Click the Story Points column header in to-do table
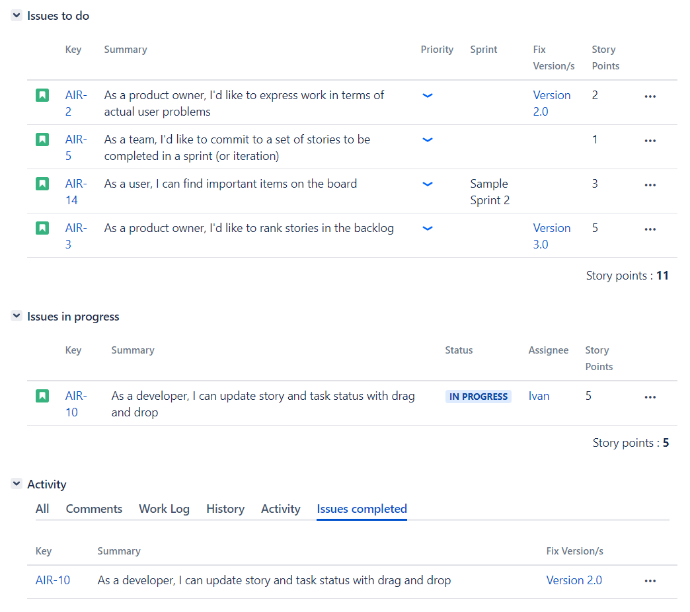Viewport: 690px width, 612px height. pyautogui.click(x=605, y=57)
